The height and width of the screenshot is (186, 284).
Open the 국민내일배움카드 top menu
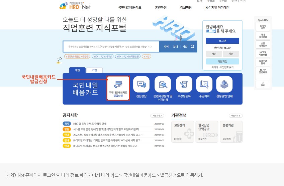click(130, 8)
